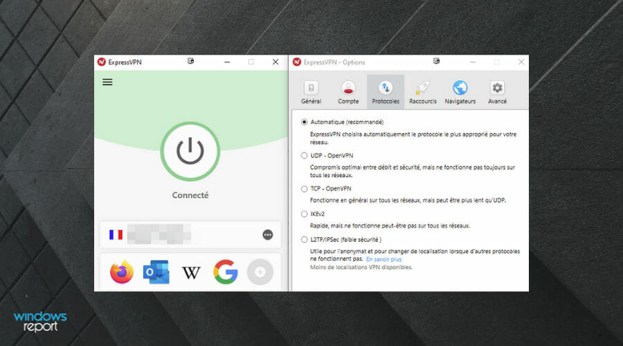623x346 pixels.
Task: Go to the Avancé settings tab
Action: click(x=497, y=92)
